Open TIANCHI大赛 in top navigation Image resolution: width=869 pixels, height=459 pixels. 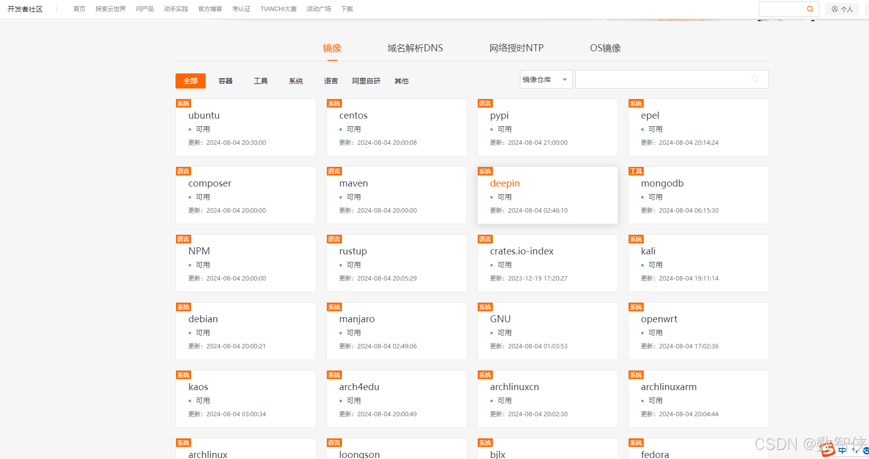[279, 9]
